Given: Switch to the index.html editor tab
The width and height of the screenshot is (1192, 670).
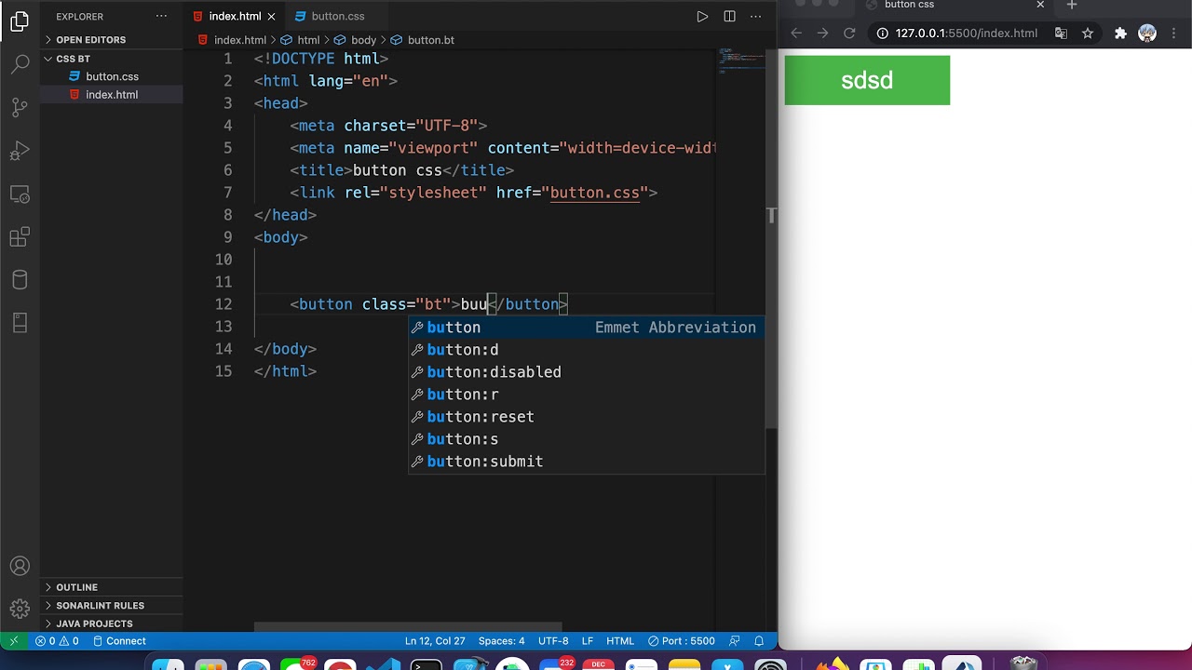Looking at the screenshot, I should 235,16.
